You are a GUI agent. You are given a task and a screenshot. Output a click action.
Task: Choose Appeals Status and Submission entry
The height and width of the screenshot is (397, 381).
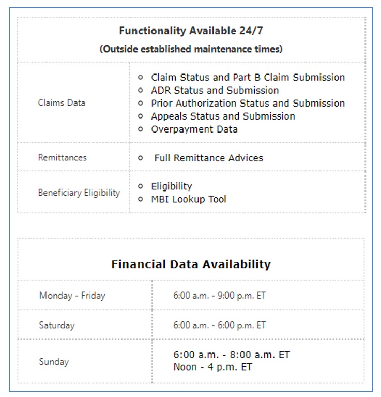pyautogui.click(x=223, y=116)
